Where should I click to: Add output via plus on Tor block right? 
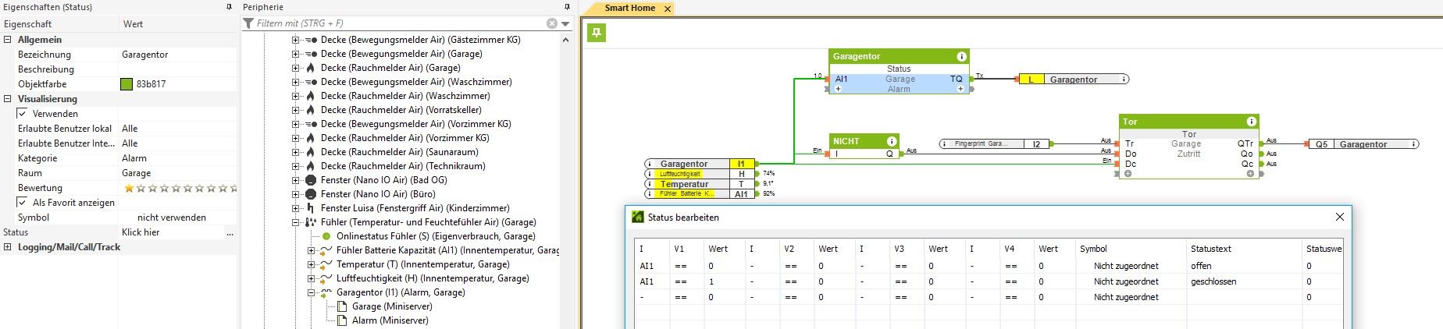(x=1250, y=174)
